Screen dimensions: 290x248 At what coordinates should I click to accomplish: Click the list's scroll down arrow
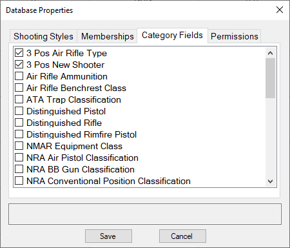(x=271, y=181)
